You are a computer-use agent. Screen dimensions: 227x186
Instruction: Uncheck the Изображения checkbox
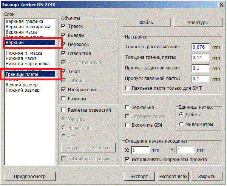coord(63,90)
